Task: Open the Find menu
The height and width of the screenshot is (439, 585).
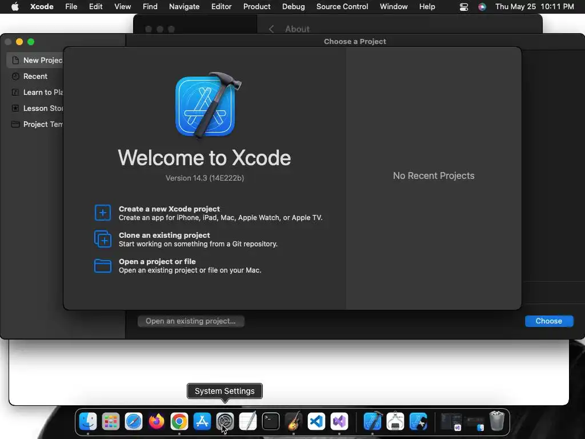Action: pyautogui.click(x=150, y=6)
